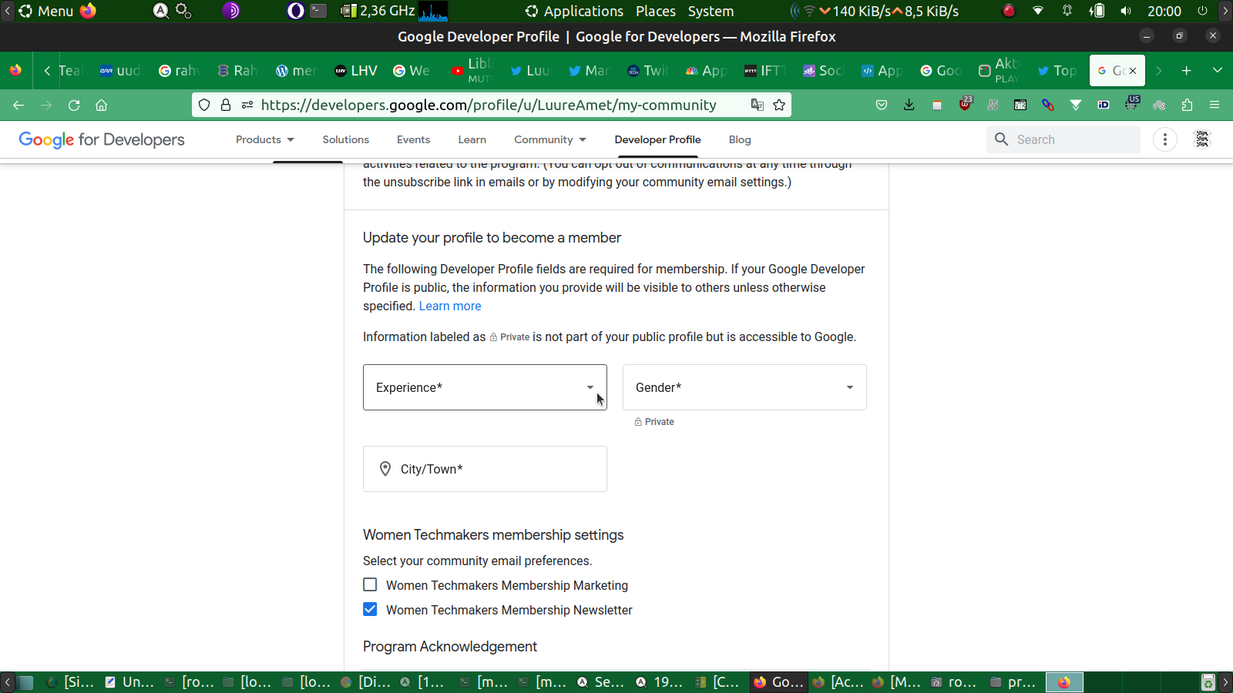
Task: Open the Firefox hamburger application menu
Action: [1215, 105]
